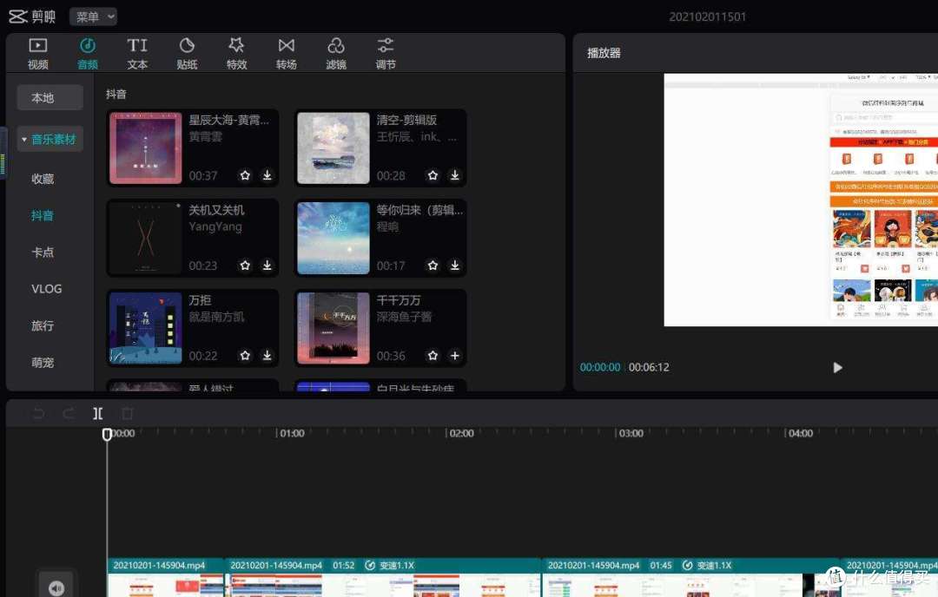The width and height of the screenshot is (938, 597).
Task: Preview the 清空-剪辑版 album cover
Action: tap(334, 148)
